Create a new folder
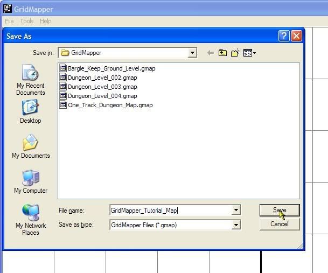 [235, 53]
